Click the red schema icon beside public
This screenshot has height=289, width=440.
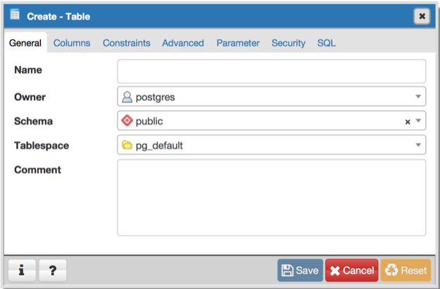127,121
